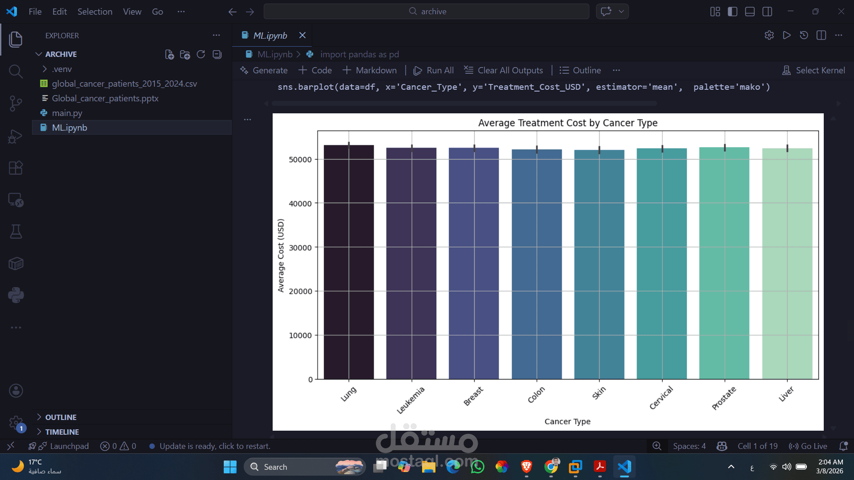Viewport: 854px width, 480px height.
Task: Click the horizontal scrollbar under the code cell
Action: (464, 103)
